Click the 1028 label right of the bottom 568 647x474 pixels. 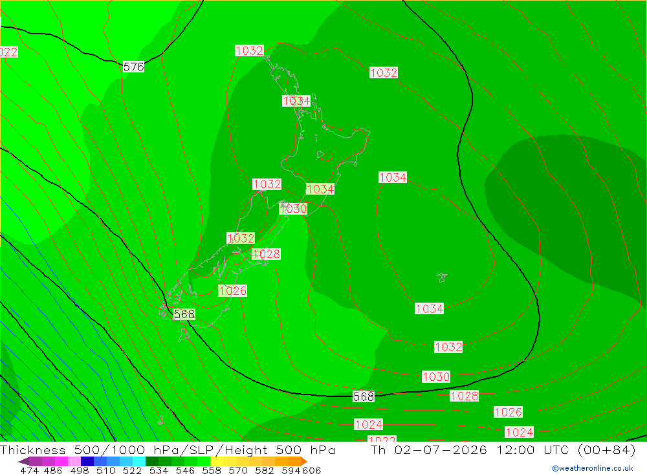coord(465,396)
